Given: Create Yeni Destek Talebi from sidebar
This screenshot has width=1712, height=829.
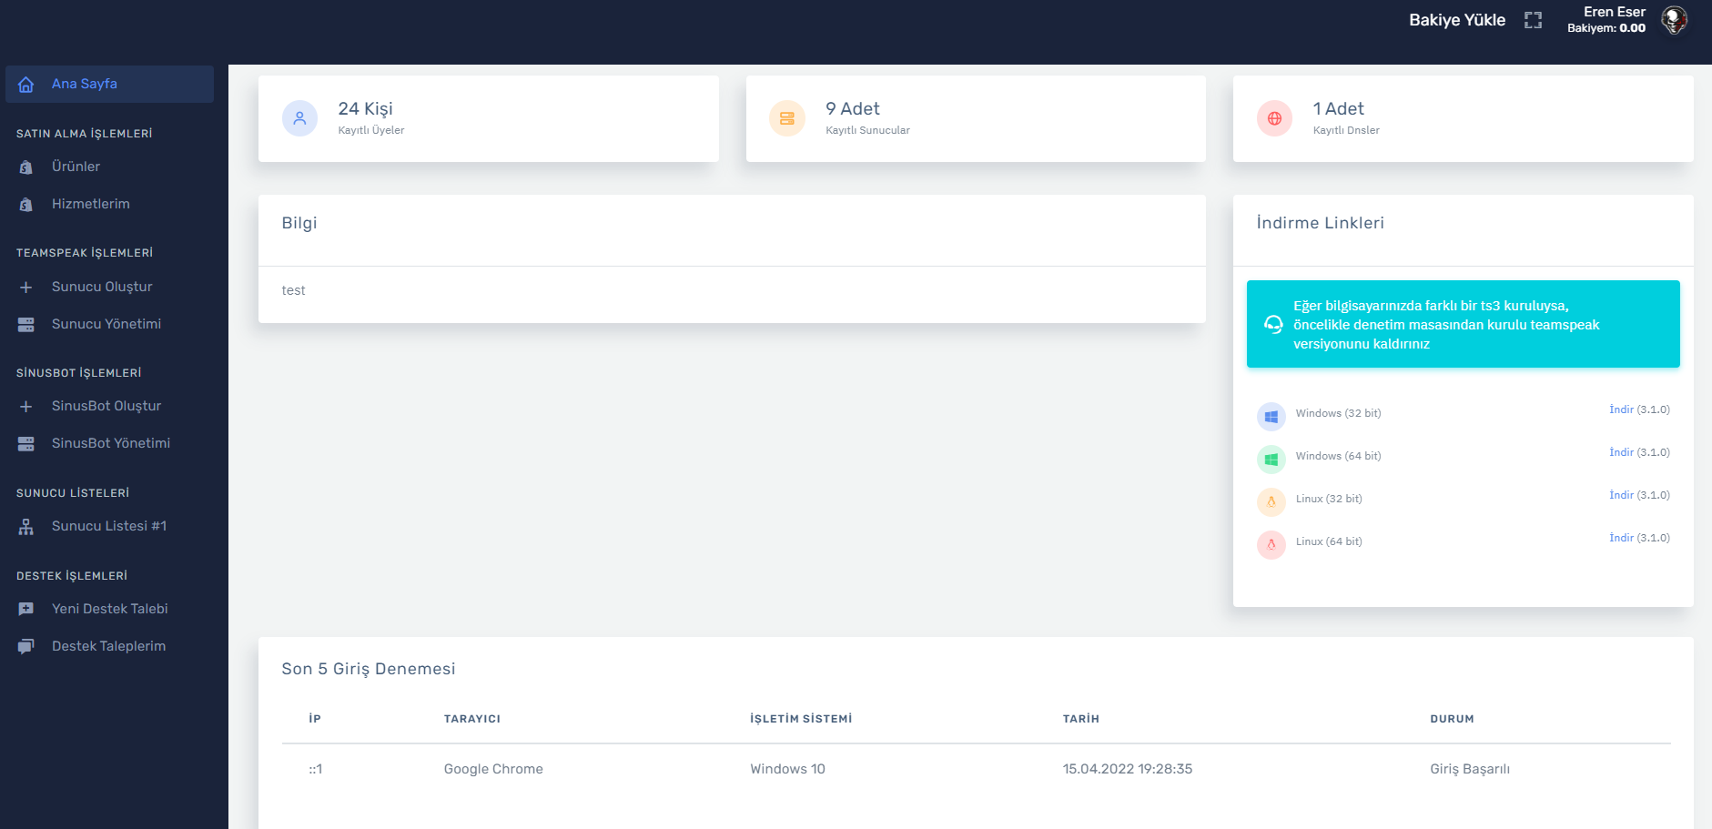Looking at the screenshot, I should pyautogui.click(x=109, y=609).
